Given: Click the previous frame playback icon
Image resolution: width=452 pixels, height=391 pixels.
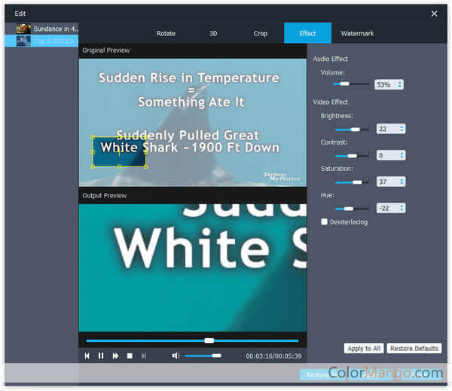Looking at the screenshot, I should (x=87, y=356).
